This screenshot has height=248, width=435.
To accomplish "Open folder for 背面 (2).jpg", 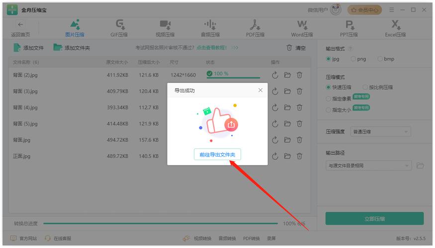I will (287, 75).
